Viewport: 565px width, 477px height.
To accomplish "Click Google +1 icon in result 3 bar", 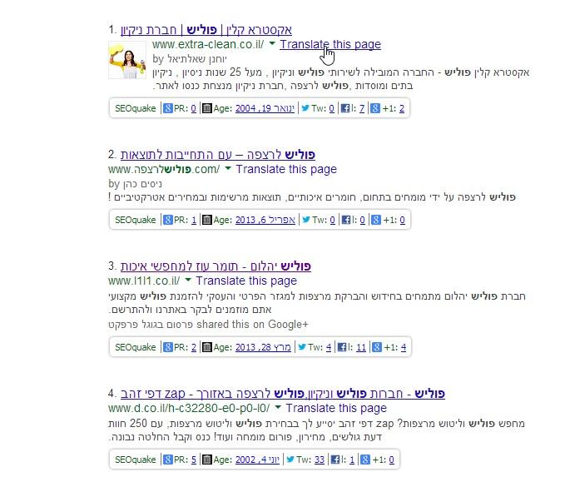I will [x=377, y=347].
